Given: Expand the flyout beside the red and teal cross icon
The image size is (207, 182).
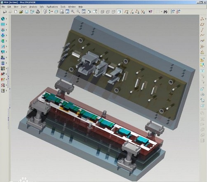Looking at the screenshot, I should pyautogui.click(x=6, y=30).
